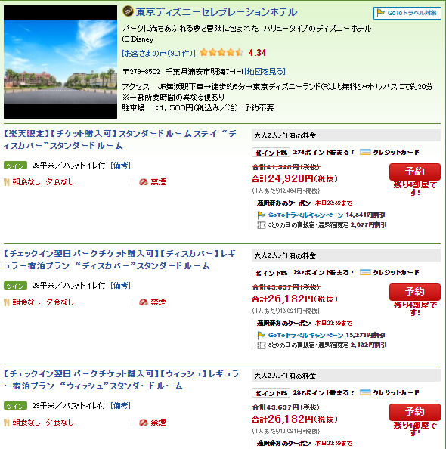
Task: Open 備考 notes for 楽天限定 plan
Action: [121, 166]
